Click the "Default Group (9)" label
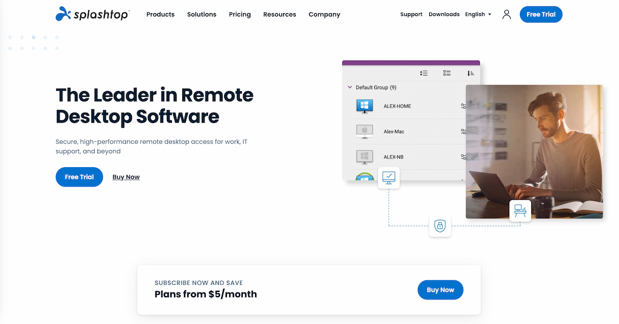 coord(376,88)
